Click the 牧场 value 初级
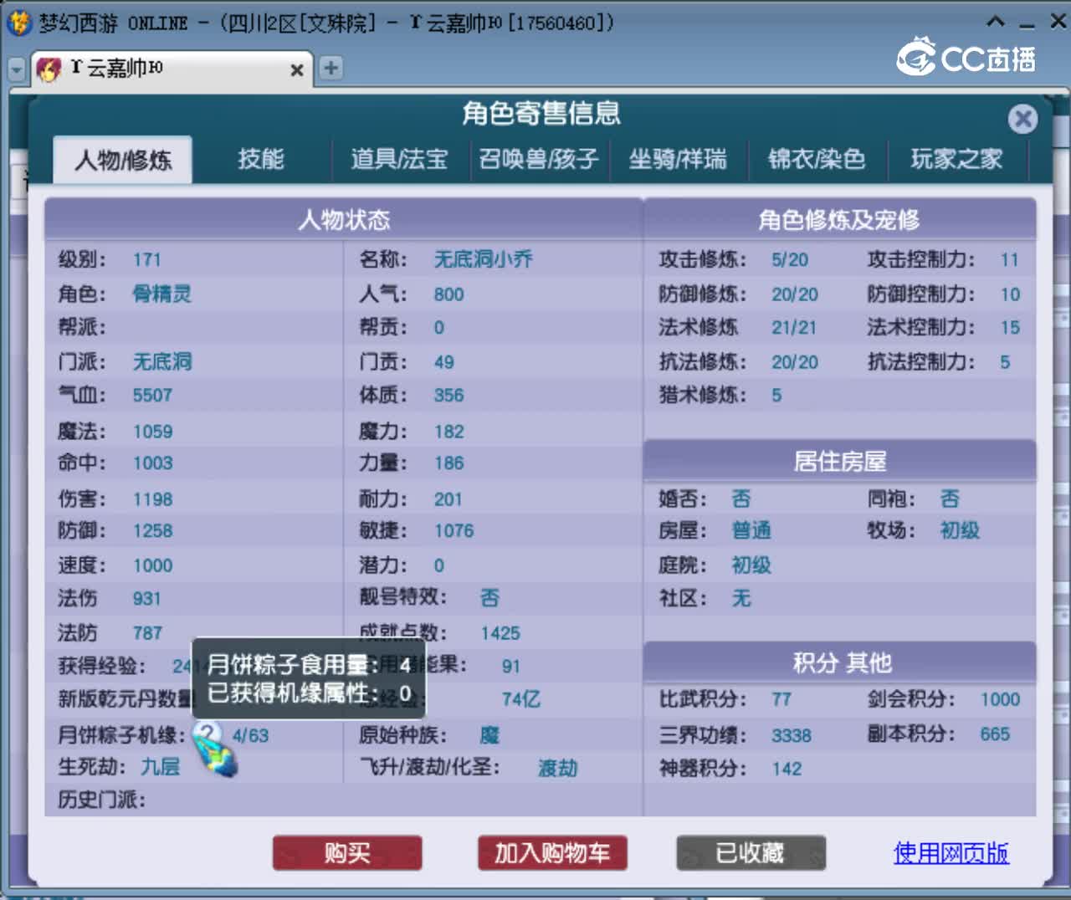 [960, 530]
